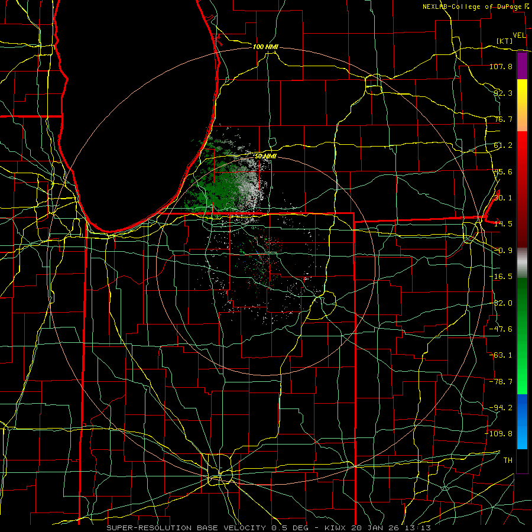Click the TH label under the scale
This screenshot has height=532, width=532.
[x=508, y=460]
